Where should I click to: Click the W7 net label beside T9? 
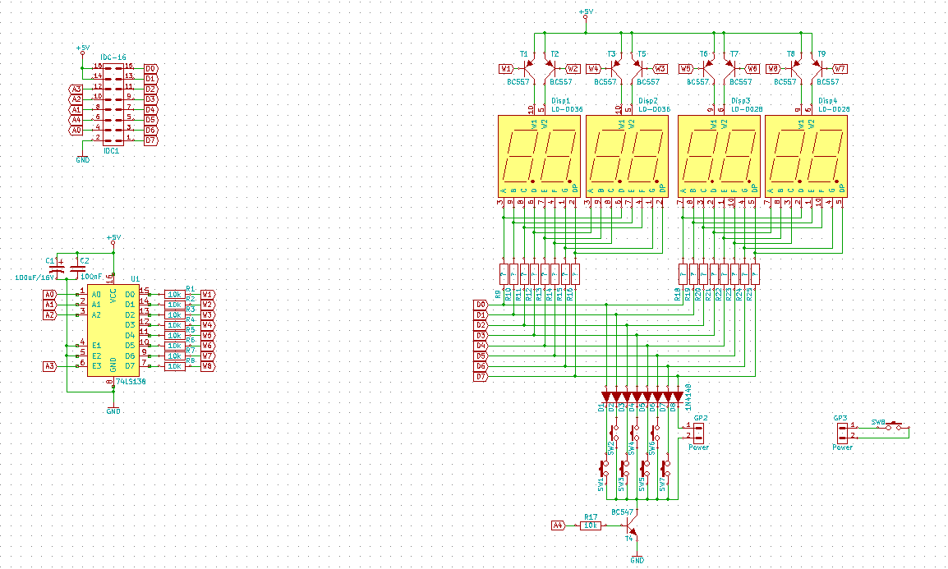pos(840,69)
